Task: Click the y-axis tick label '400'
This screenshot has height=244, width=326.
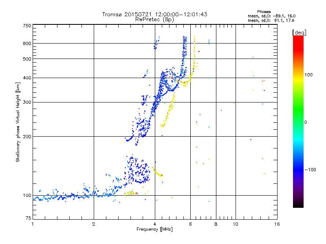Action: pyautogui.click(x=27, y=78)
